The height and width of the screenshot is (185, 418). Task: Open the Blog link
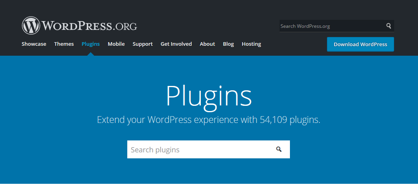pyautogui.click(x=228, y=44)
